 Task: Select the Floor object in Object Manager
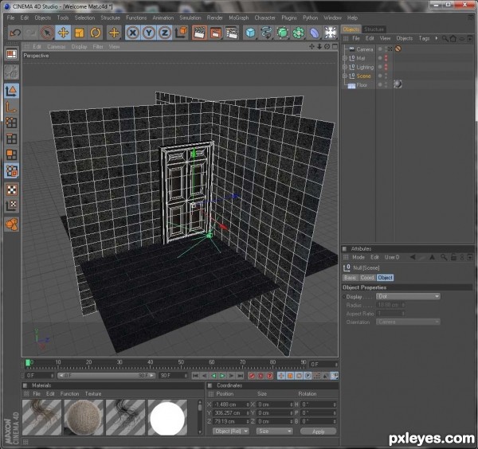click(362, 85)
